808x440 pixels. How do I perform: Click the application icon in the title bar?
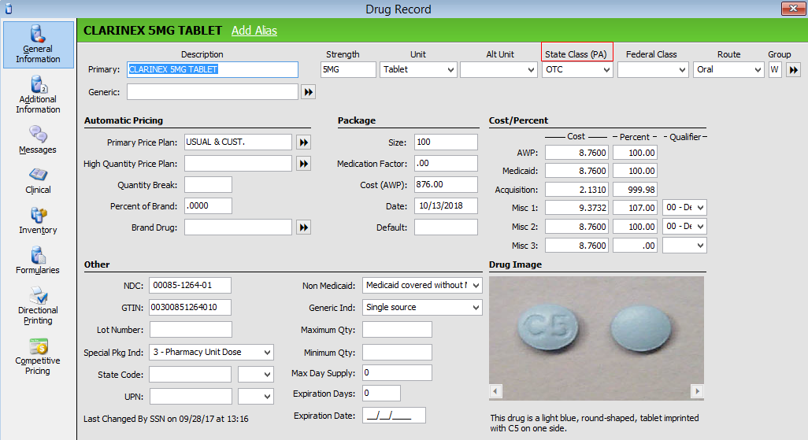coord(9,9)
